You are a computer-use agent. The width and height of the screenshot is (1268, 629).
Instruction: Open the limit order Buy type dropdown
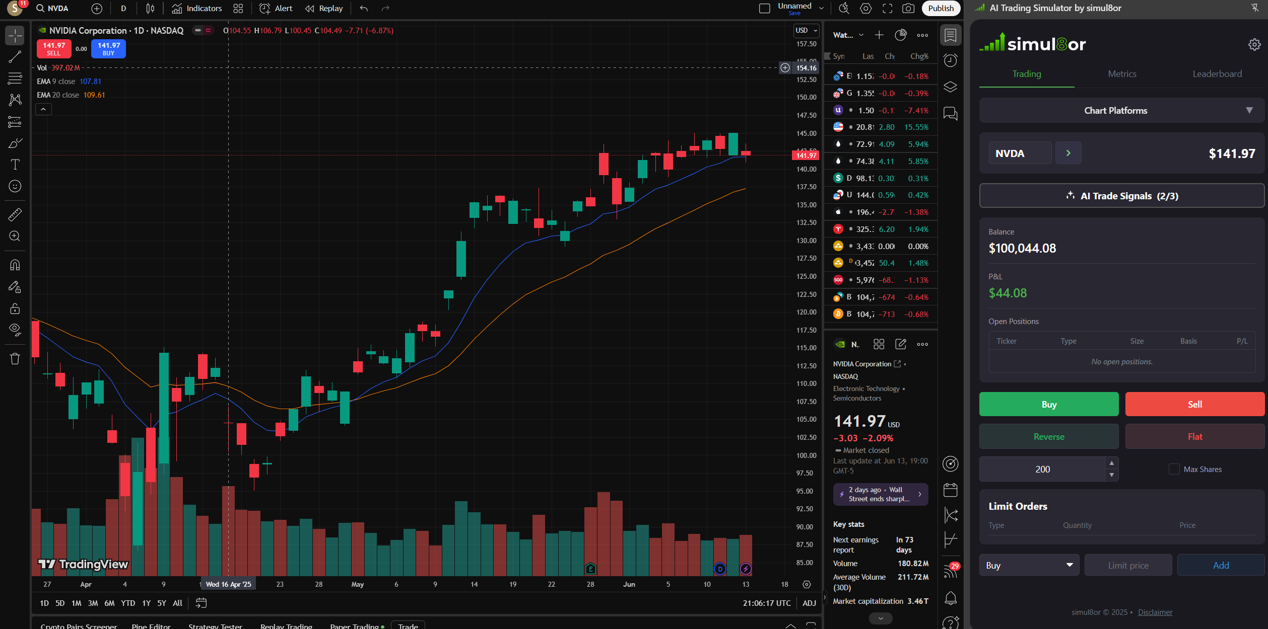pyautogui.click(x=1029, y=565)
